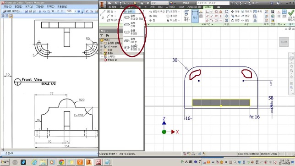Select the Equation Curve tool
The height and width of the screenshot is (166, 295).
pos(157,11)
